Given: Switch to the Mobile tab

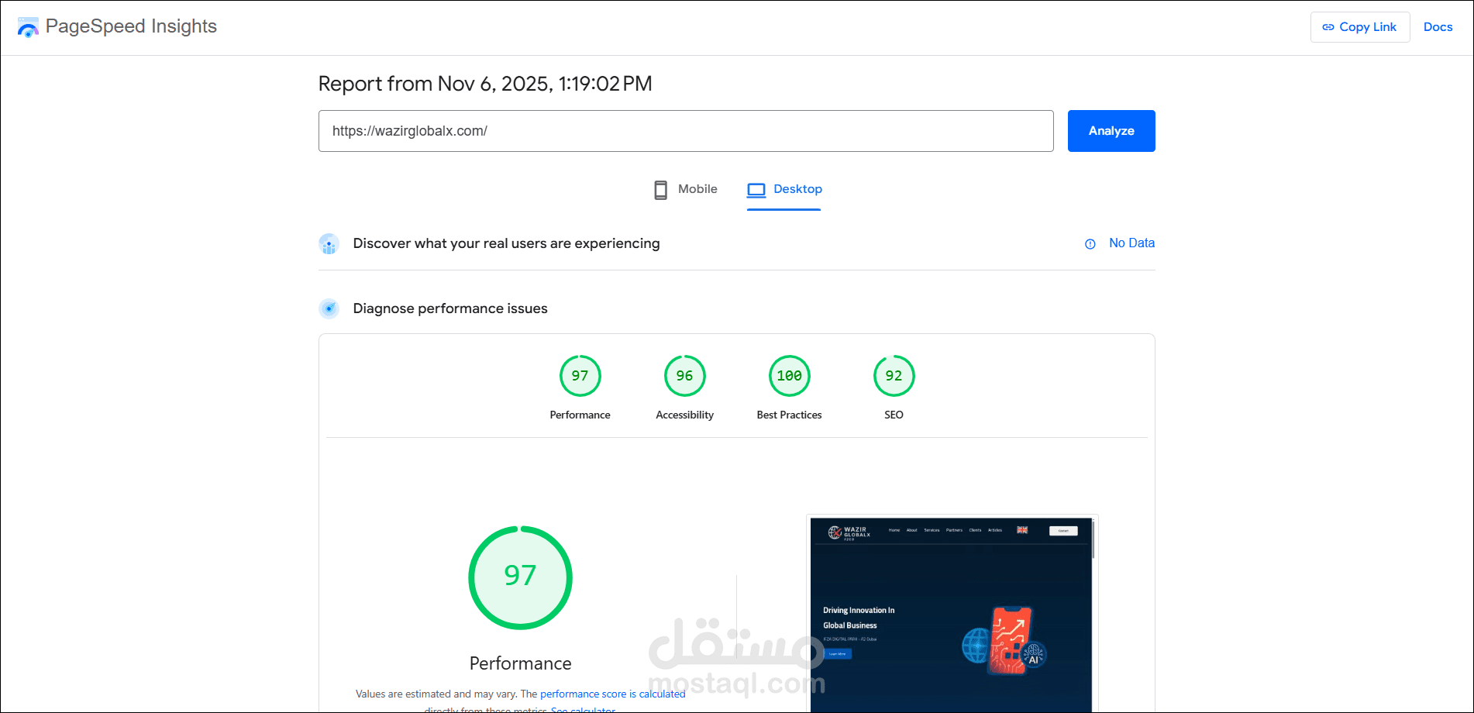Looking at the screenshot, I should coord(697,188).
